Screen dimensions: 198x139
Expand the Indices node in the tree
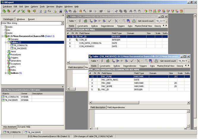pos(5,73)
